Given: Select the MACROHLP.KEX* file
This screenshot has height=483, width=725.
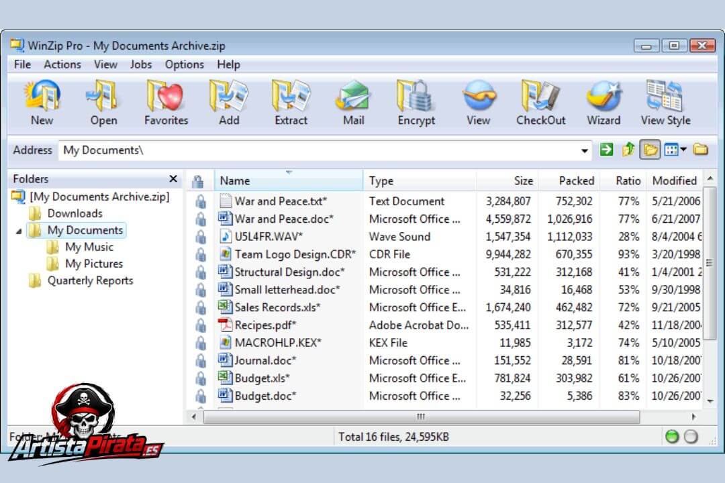Looking at the screenshot, I should [278, 343].
